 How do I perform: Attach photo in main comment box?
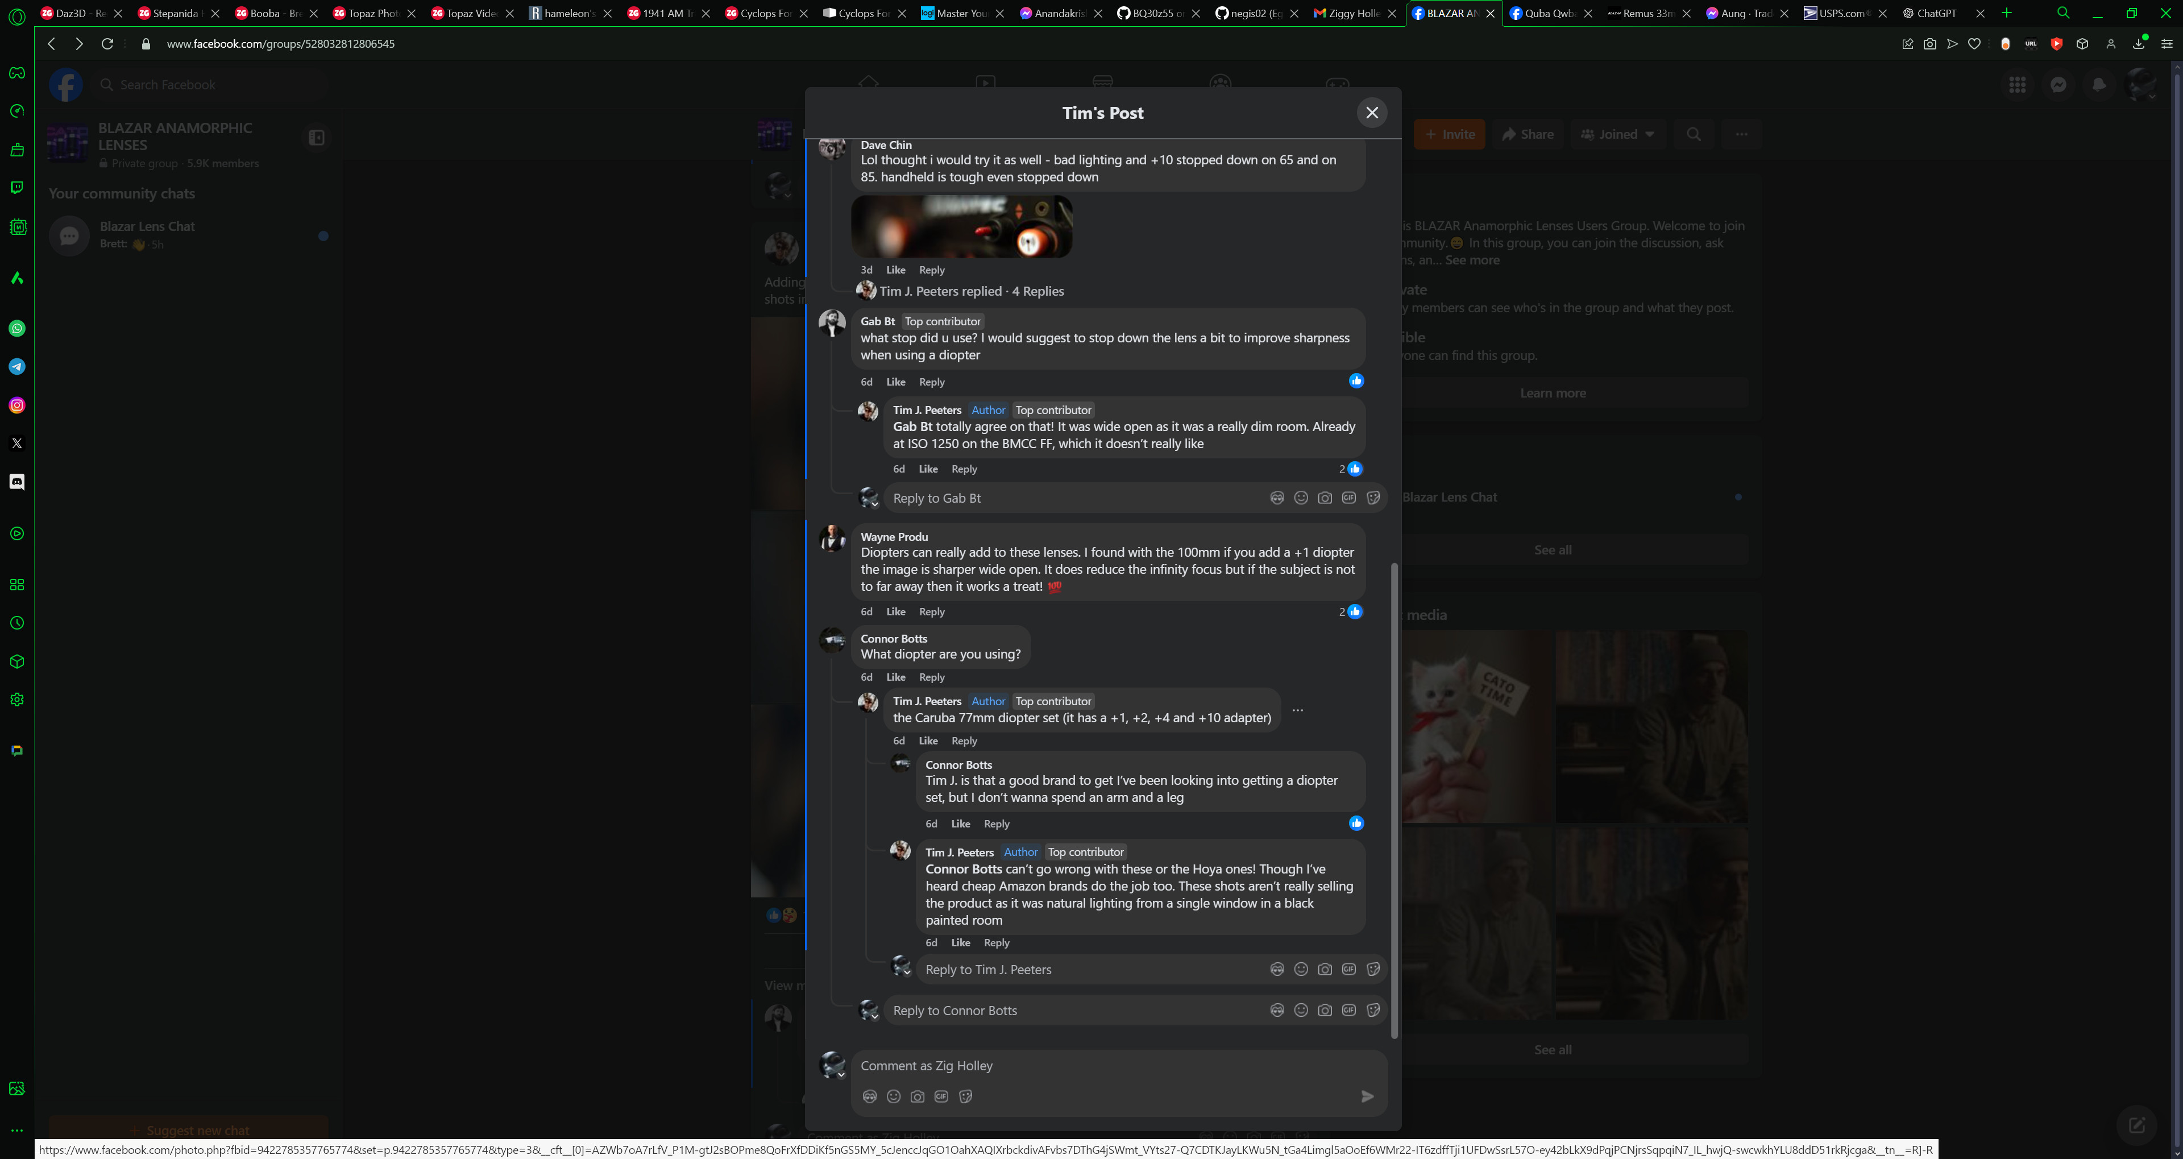[917, 1096]
